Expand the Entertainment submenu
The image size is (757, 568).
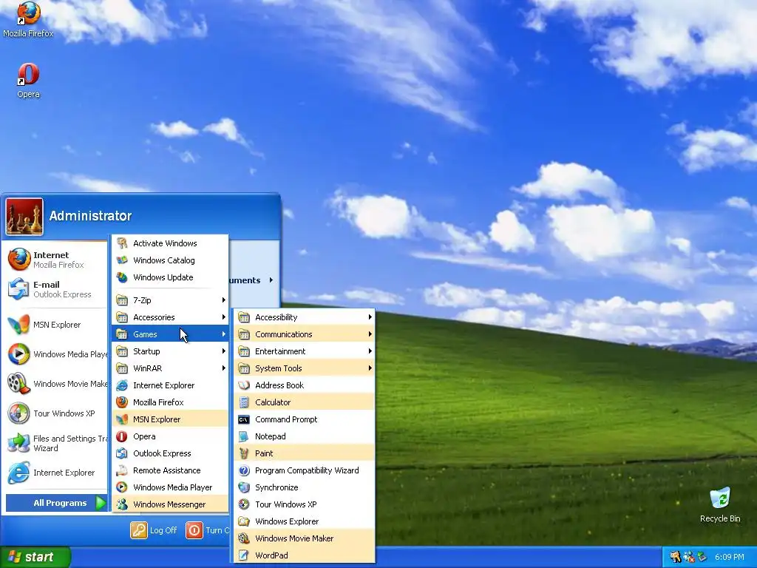(x=305, y=351)
